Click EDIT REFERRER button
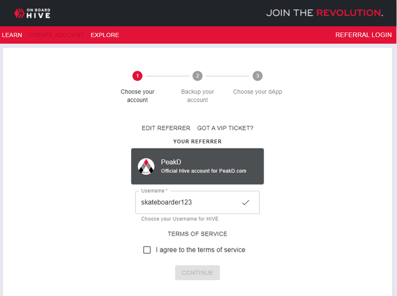The image size is (397, 296). 166,128
